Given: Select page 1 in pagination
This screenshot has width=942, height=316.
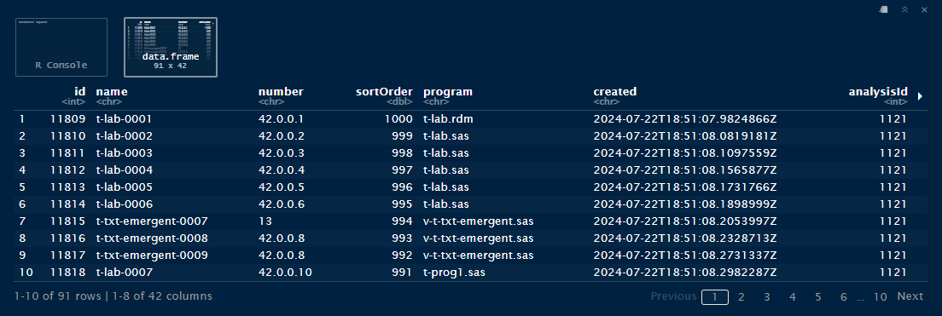Looking at the screenshot, I should point(715,296).
